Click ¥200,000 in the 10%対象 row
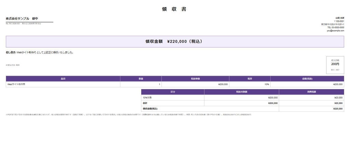 coord(242,98)
